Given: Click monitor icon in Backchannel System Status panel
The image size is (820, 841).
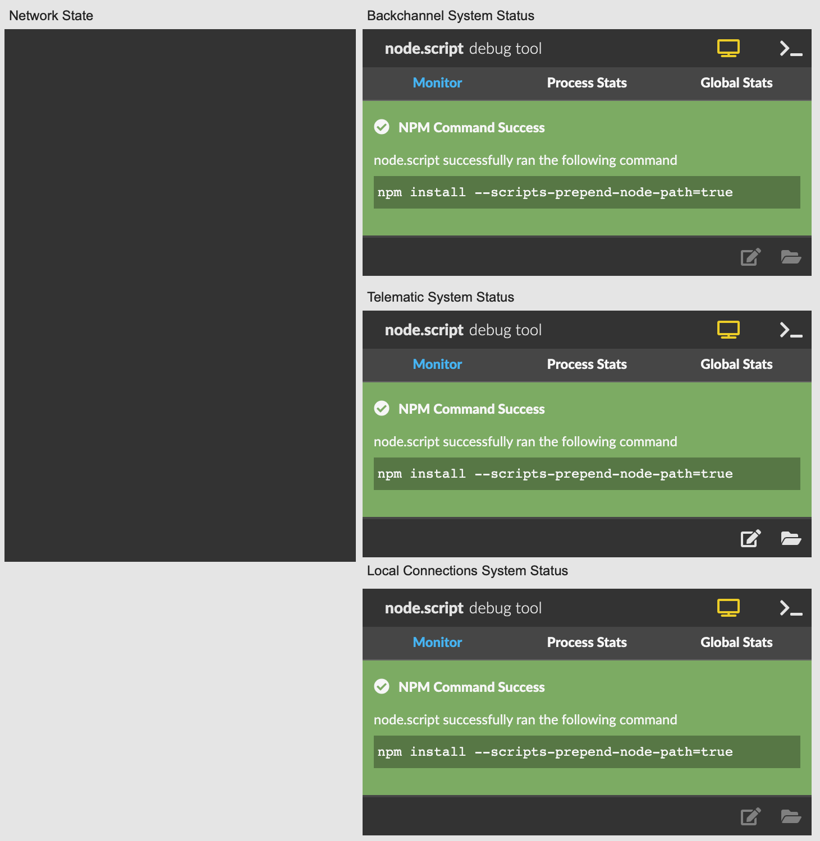Looking at the screenshot, I should [x=728, y=48].
